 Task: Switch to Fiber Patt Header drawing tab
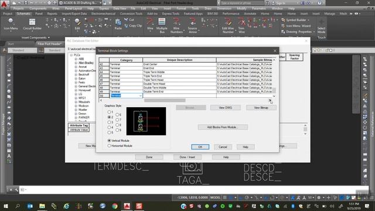pos(49,44)
